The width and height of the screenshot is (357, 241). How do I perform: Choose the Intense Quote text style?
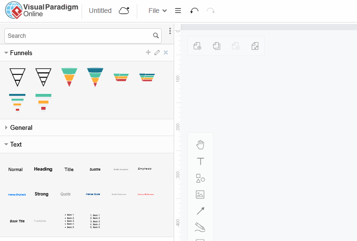point(93,194)
